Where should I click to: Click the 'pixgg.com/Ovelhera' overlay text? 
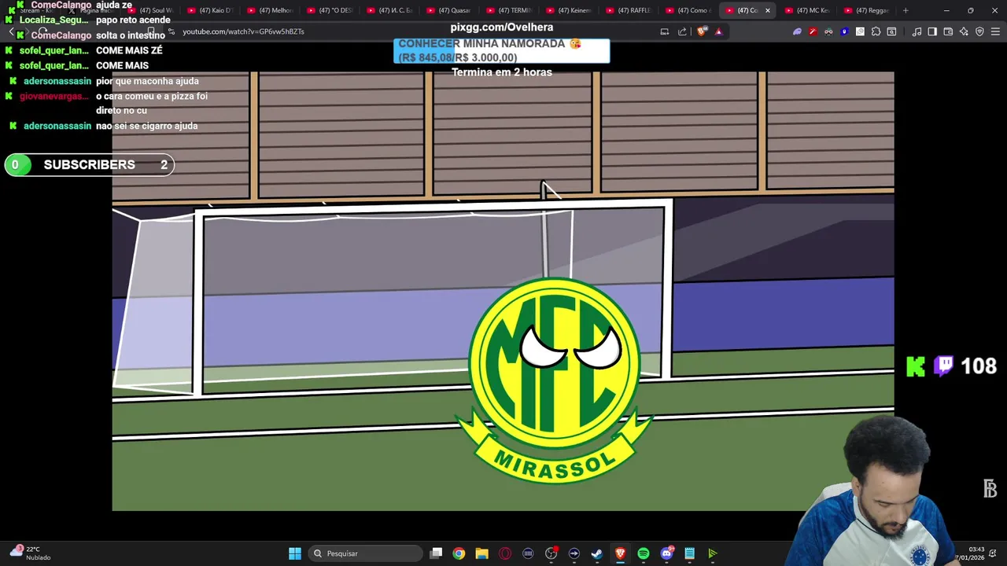pos(502,28)
